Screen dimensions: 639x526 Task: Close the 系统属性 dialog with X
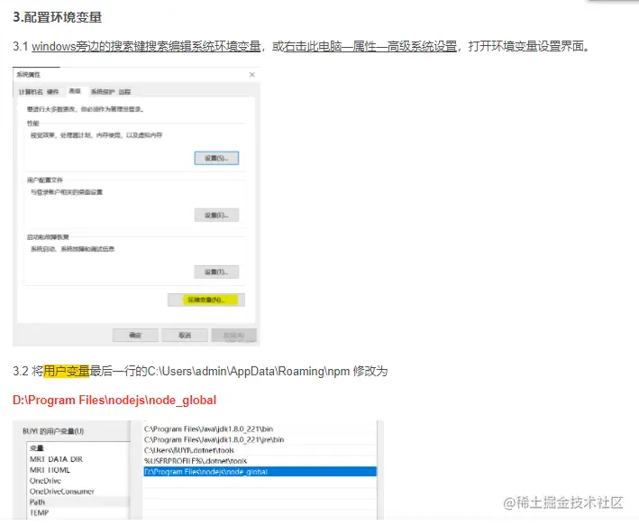(x=251, y=75)
